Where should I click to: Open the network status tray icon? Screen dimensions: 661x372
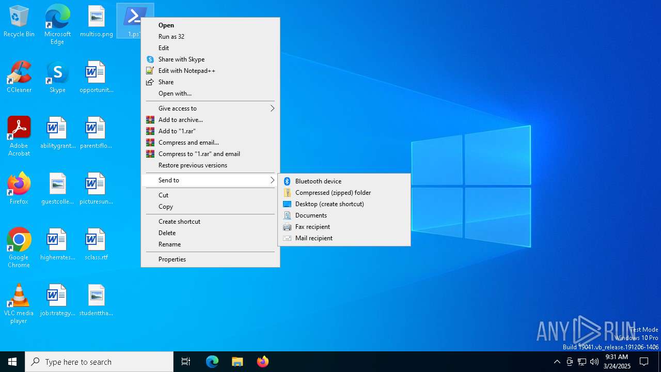tap(582, 362)
